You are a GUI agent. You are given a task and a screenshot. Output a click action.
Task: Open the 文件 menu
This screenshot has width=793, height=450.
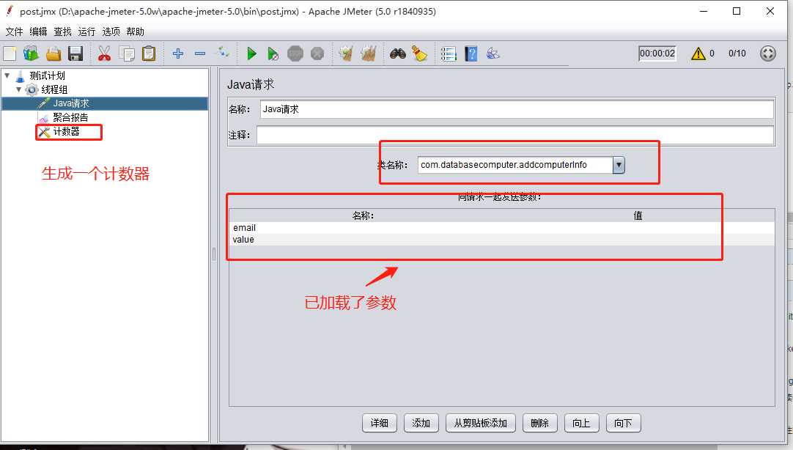tap(14, 32)
